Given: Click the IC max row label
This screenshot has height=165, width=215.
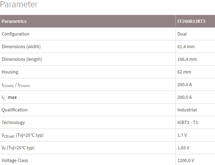Looking at the screenshot, I should tap(9, 98).
